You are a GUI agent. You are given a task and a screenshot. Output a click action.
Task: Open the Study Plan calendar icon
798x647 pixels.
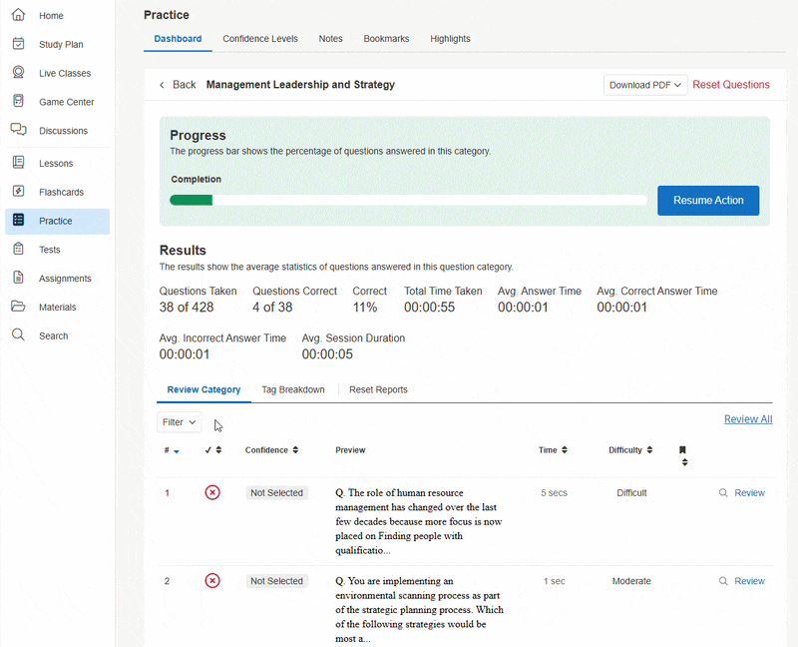pyautogui.click(x=18, y=44)
